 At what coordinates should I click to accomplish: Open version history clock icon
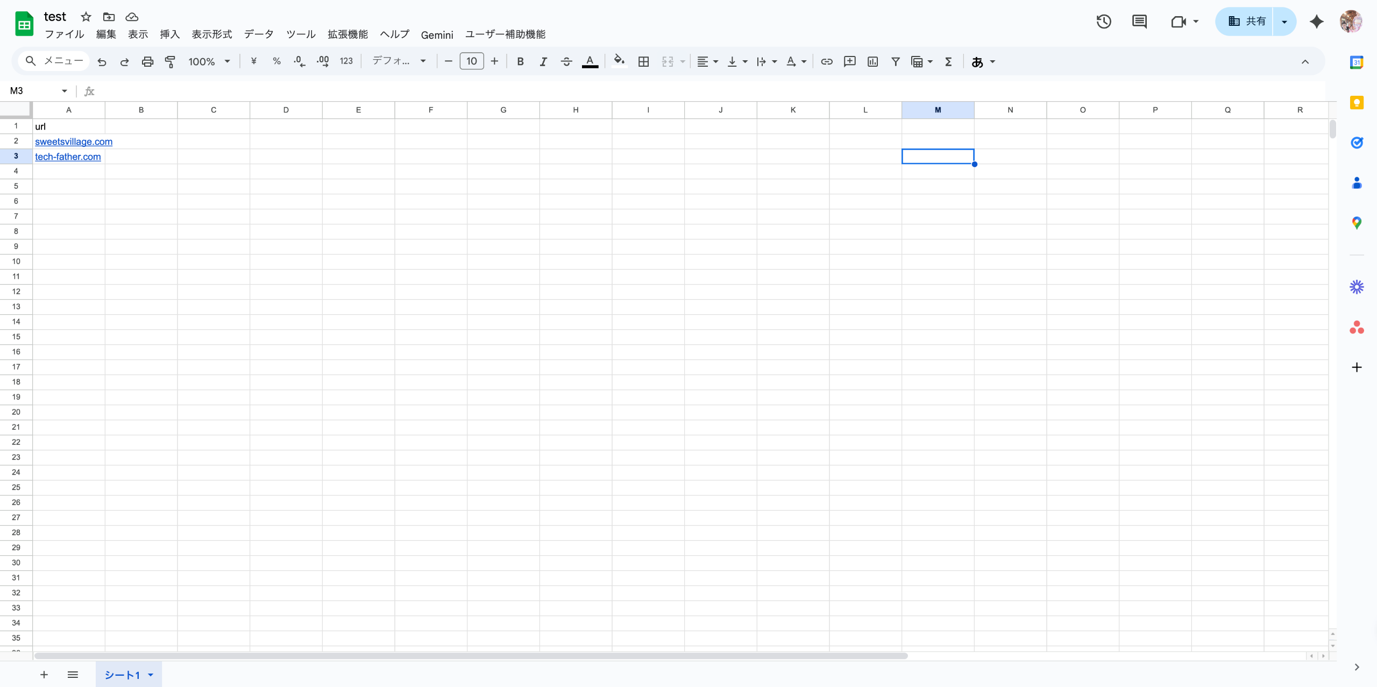click(1104, 22)
